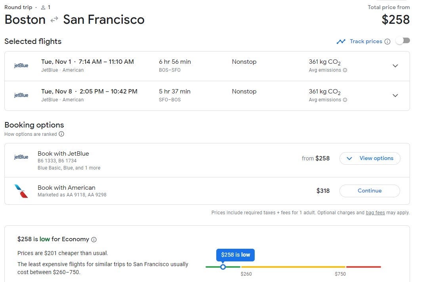Open JetBlue View options dropdown
Screen dimensions: 427x282
coord(370,158)
